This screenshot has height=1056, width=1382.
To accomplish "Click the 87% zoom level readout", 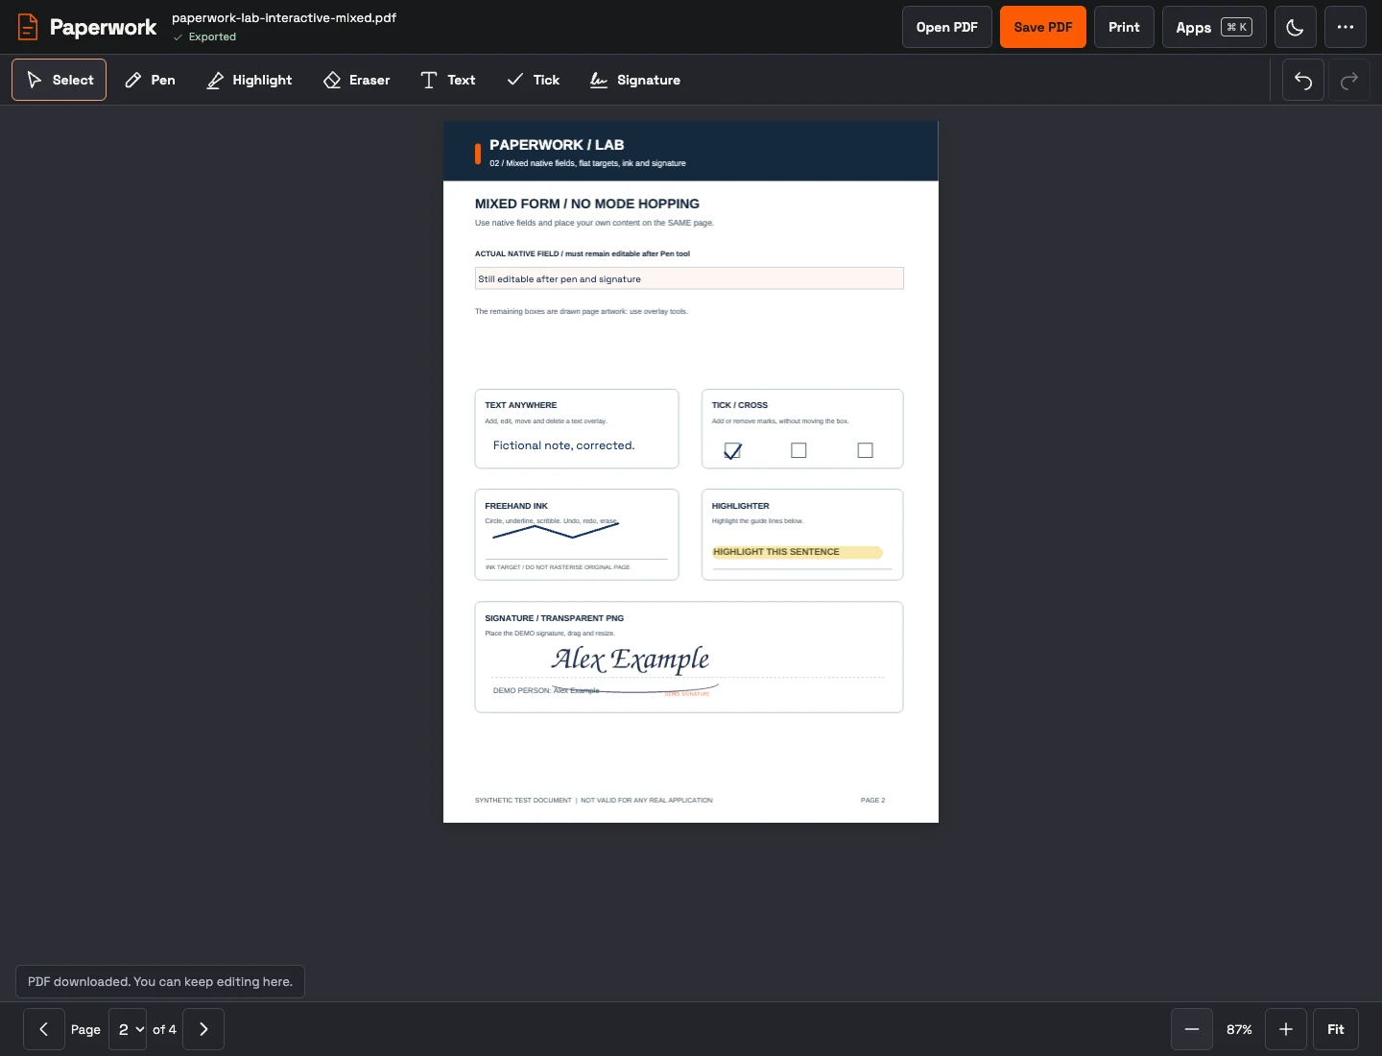I will 1239,1029.
